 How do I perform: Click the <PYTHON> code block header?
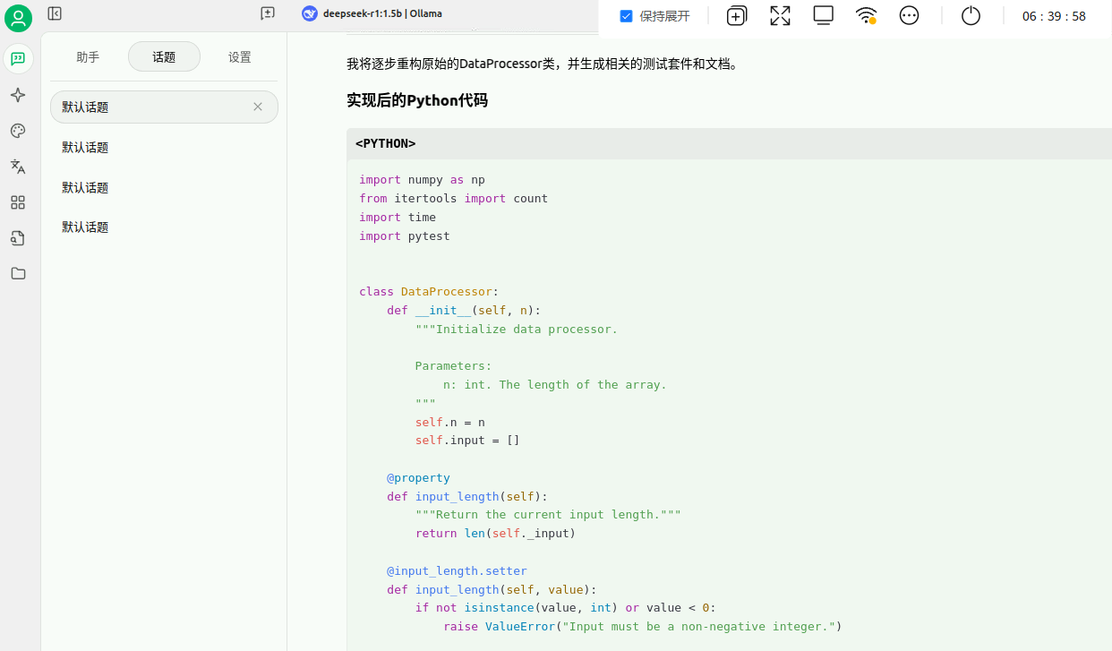729,143
